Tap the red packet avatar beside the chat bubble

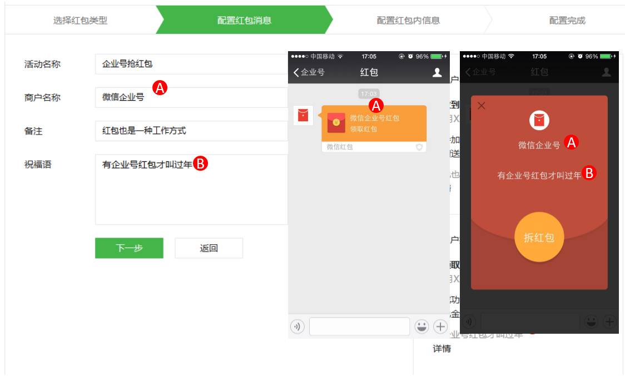coord(303,115)
